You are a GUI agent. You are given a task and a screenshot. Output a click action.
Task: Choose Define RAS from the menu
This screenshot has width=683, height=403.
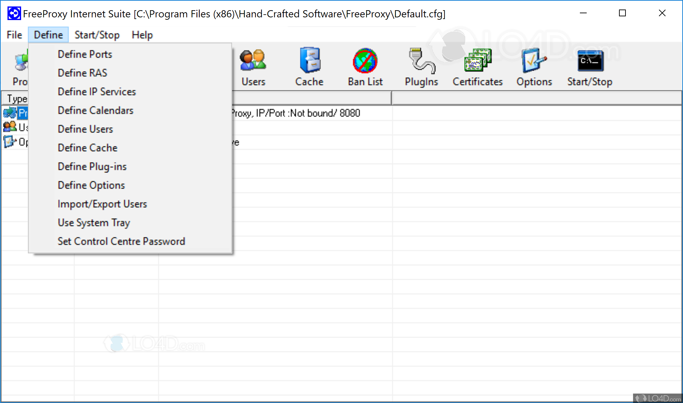click(x=130, y=73)
